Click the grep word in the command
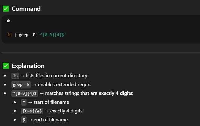This screenshot has height=126, width=200. 23,35
